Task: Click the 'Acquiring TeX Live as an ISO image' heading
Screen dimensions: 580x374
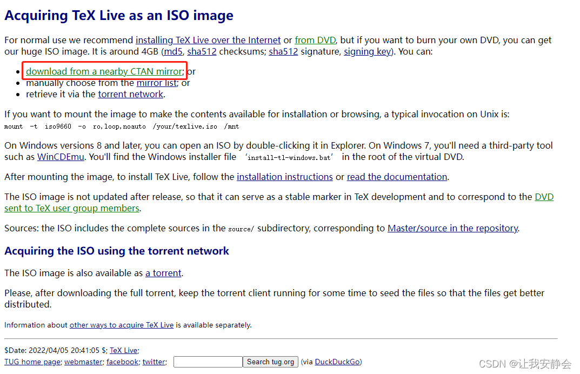Action: [119, 16]
